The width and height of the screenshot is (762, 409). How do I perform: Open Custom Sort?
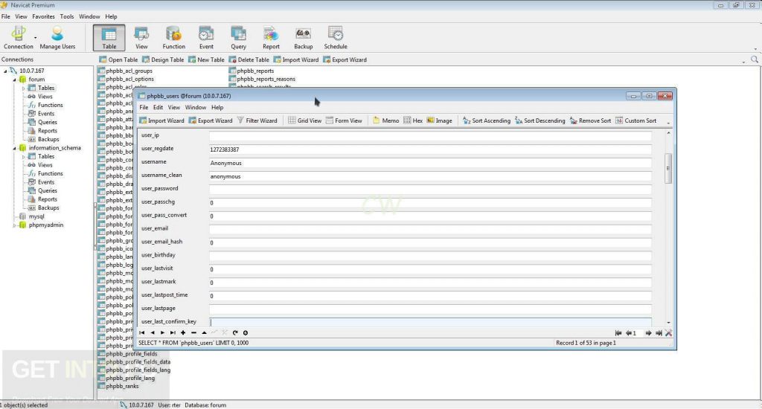[635, 120]
